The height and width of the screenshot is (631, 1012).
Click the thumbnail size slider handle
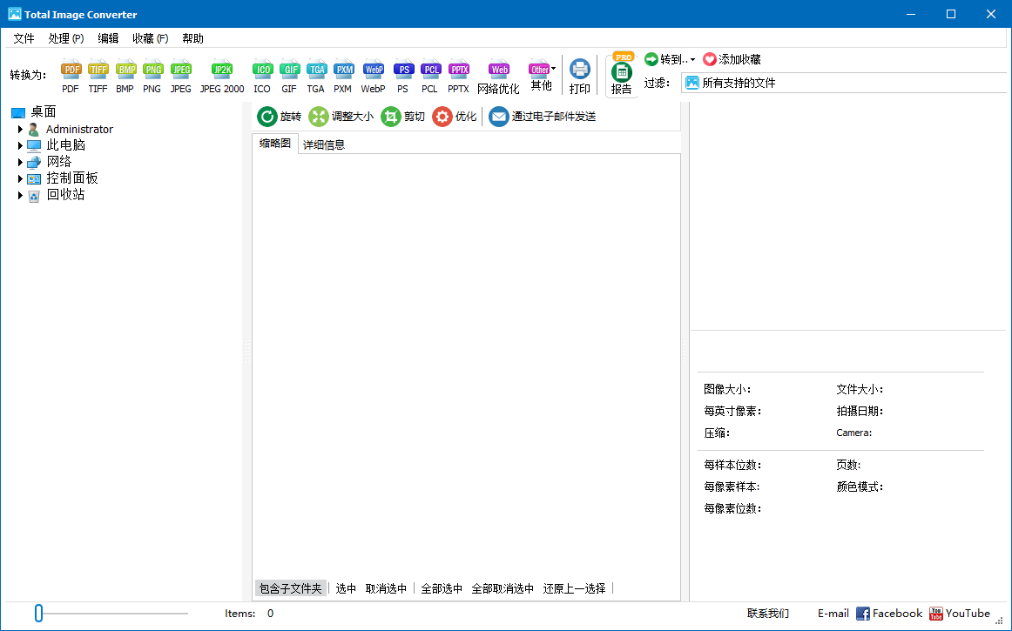[x=38, y=614]
